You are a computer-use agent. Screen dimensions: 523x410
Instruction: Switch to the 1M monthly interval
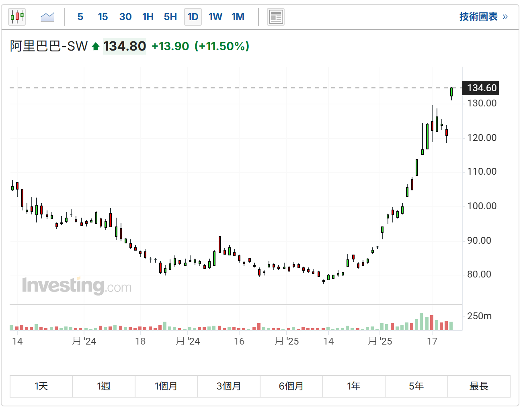(238, 17)
